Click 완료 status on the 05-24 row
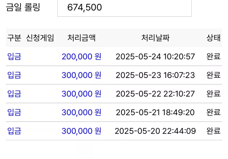228x159 pixels. point(214,57)
